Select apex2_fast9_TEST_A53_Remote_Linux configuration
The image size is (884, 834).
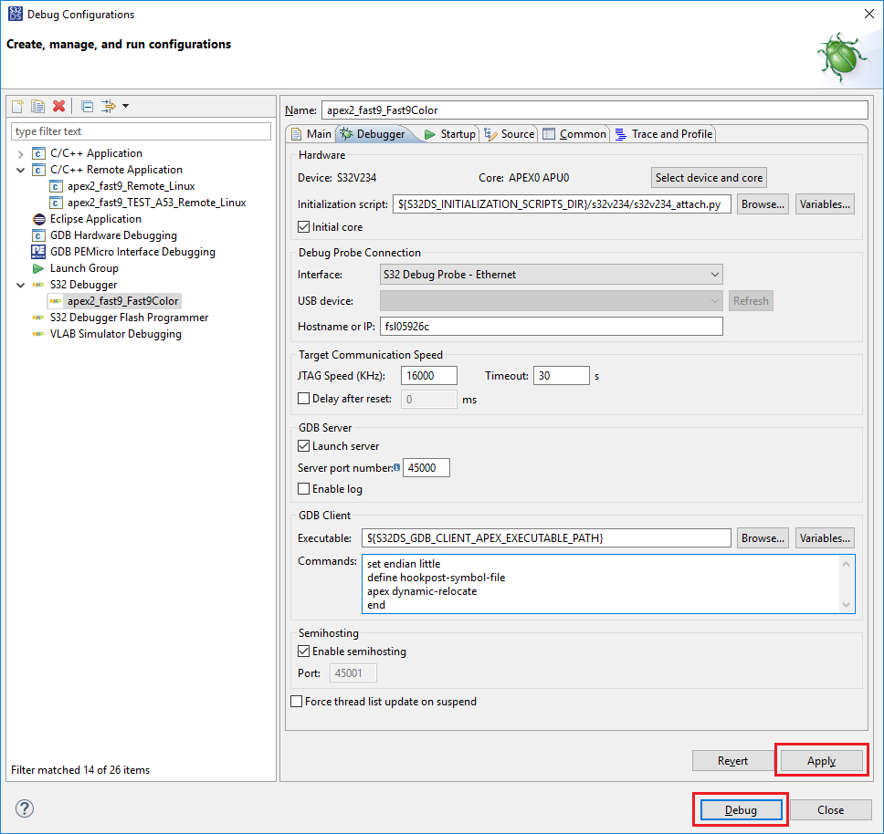point(157,203)
